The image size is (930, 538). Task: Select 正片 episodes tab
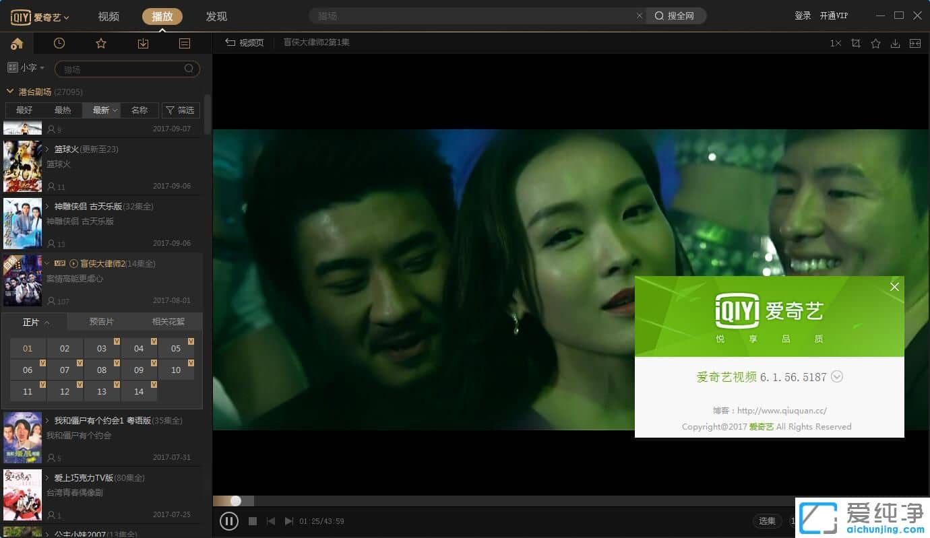(35, 322)
